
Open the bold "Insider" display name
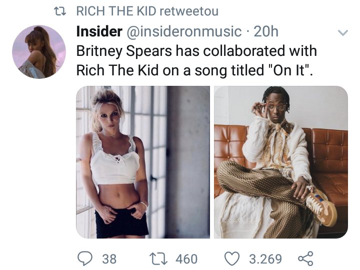coord(99,32)
